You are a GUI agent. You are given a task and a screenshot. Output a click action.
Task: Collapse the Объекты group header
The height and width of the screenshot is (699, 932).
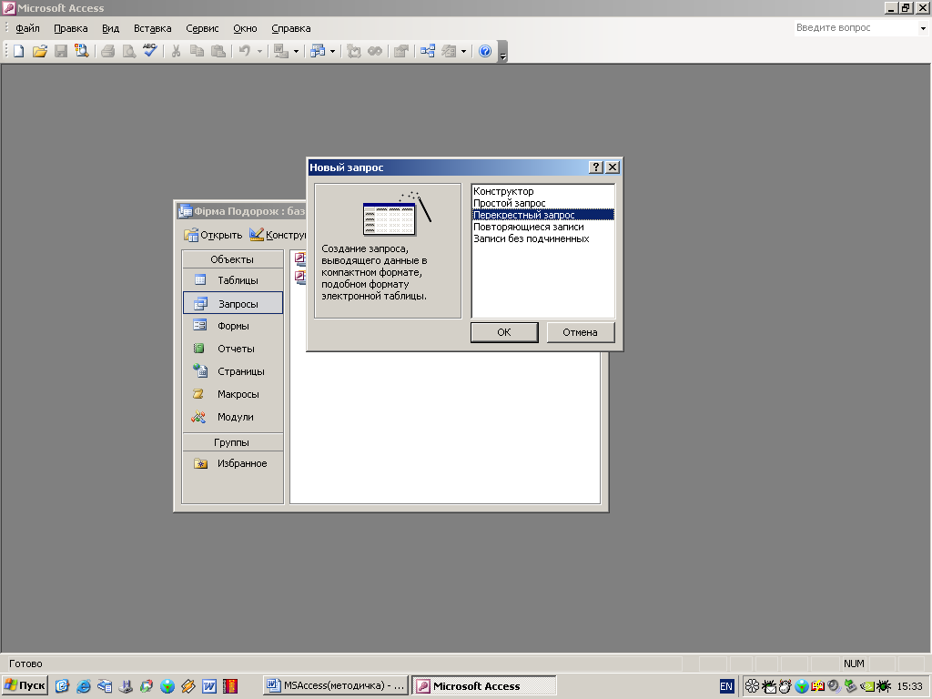pyautogui.click(x=232, y=259)
